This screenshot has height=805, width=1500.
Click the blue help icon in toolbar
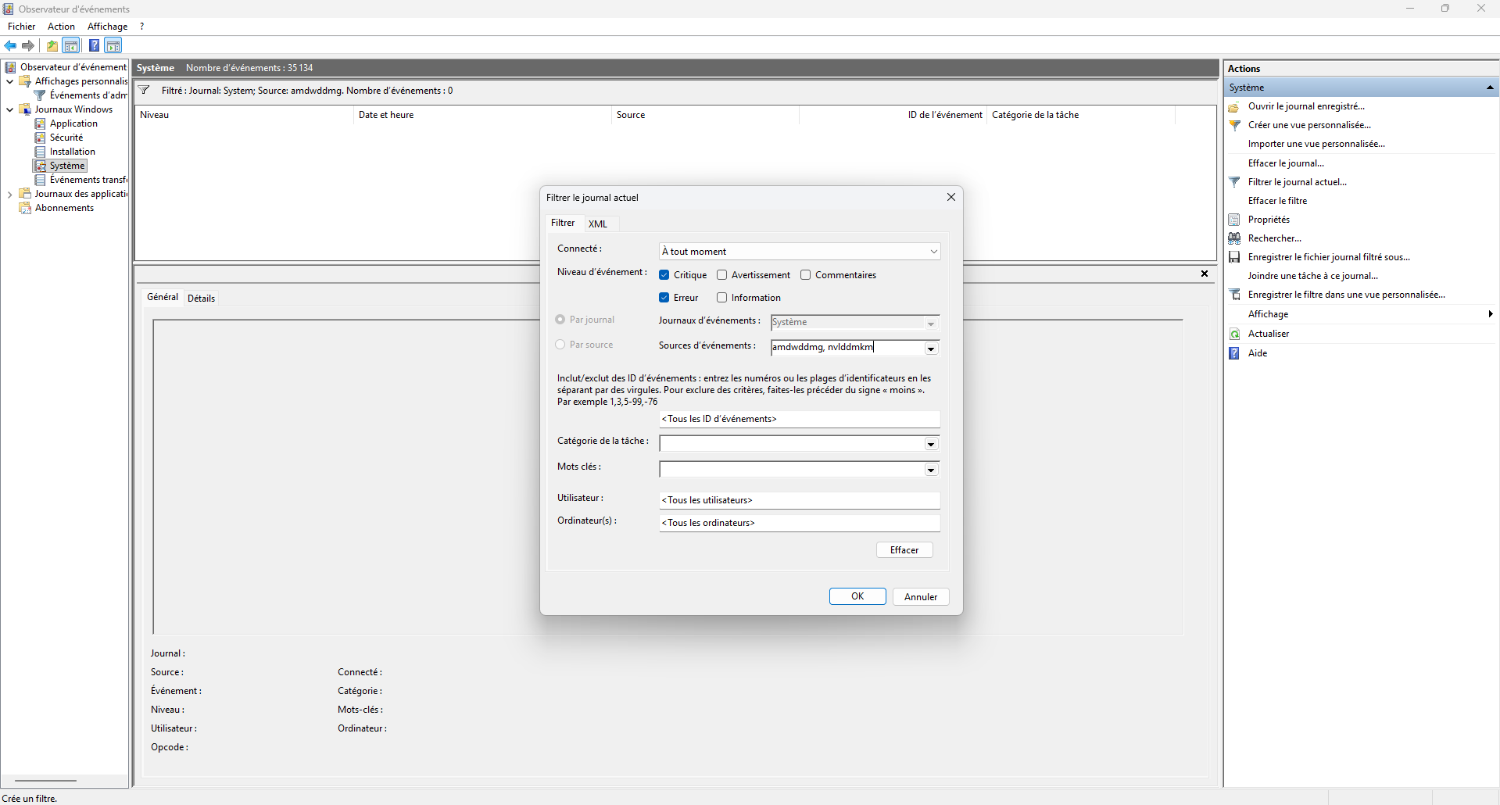94,45
